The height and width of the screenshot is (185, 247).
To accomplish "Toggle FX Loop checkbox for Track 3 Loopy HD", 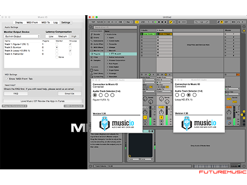I will click(x=70, y=51).
